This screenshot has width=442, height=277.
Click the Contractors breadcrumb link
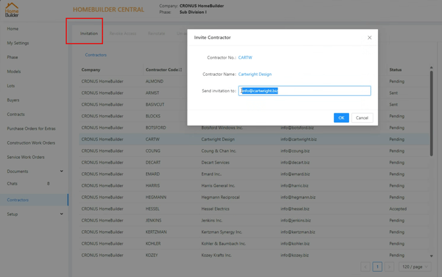pos(96,55)
